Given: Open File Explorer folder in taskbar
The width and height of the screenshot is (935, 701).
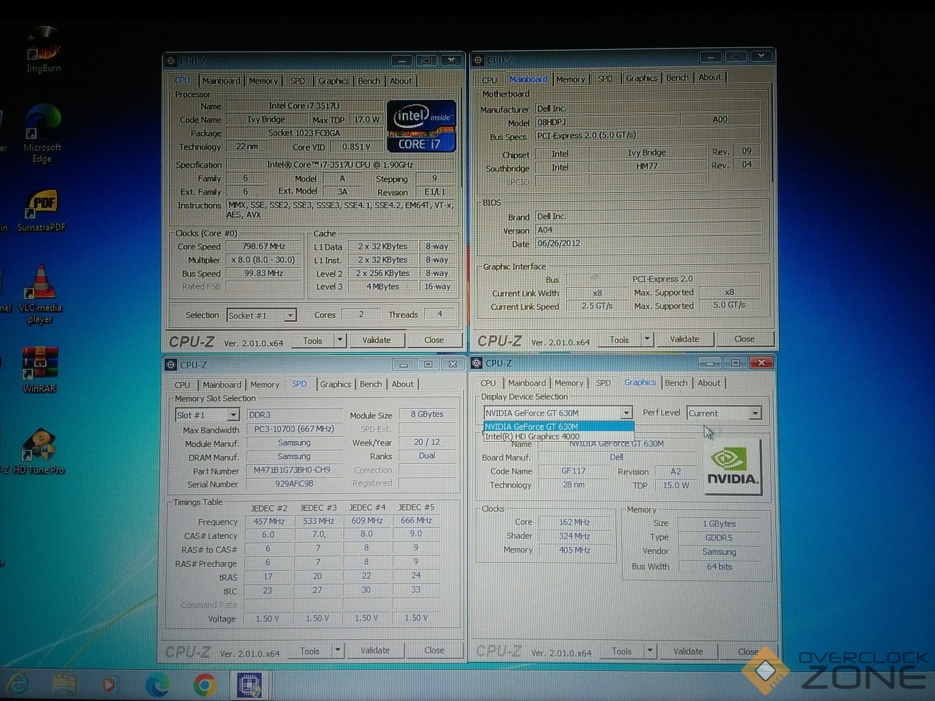Looking at the screenshot, I should pos(64,685).
